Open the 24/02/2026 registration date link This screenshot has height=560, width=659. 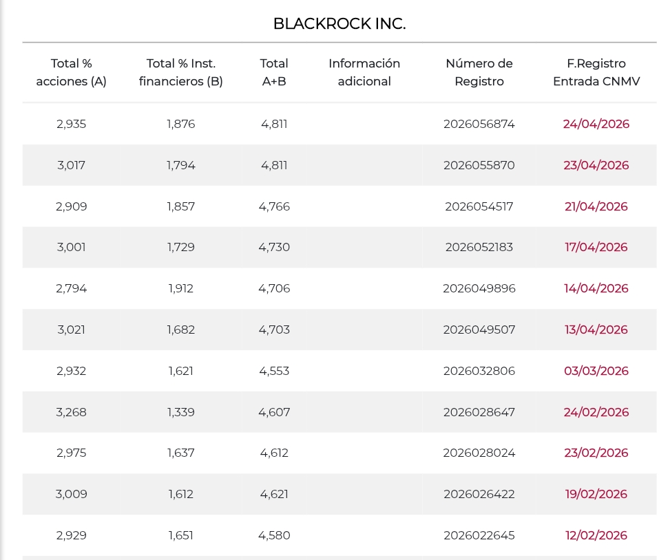point(596,412)
